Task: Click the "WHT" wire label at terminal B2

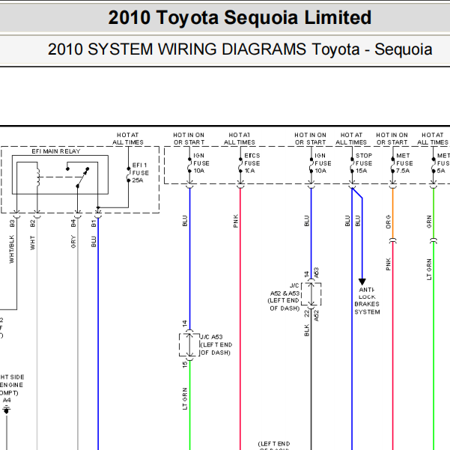Action: click(x=32, y=243)
